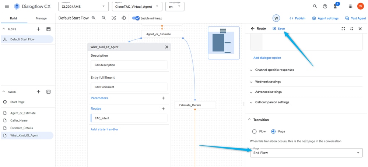This screenshot has width=368, height=167.
Task: Open the notifications icon with badge
Action: click(336, 6)
